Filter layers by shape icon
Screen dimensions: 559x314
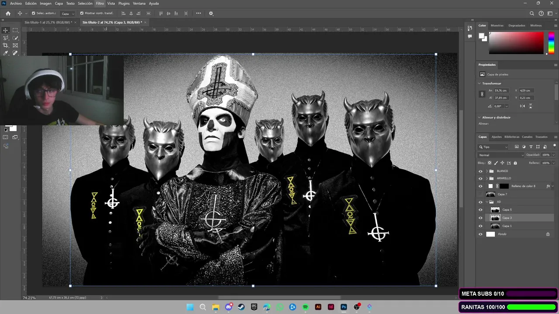point(538,147)
